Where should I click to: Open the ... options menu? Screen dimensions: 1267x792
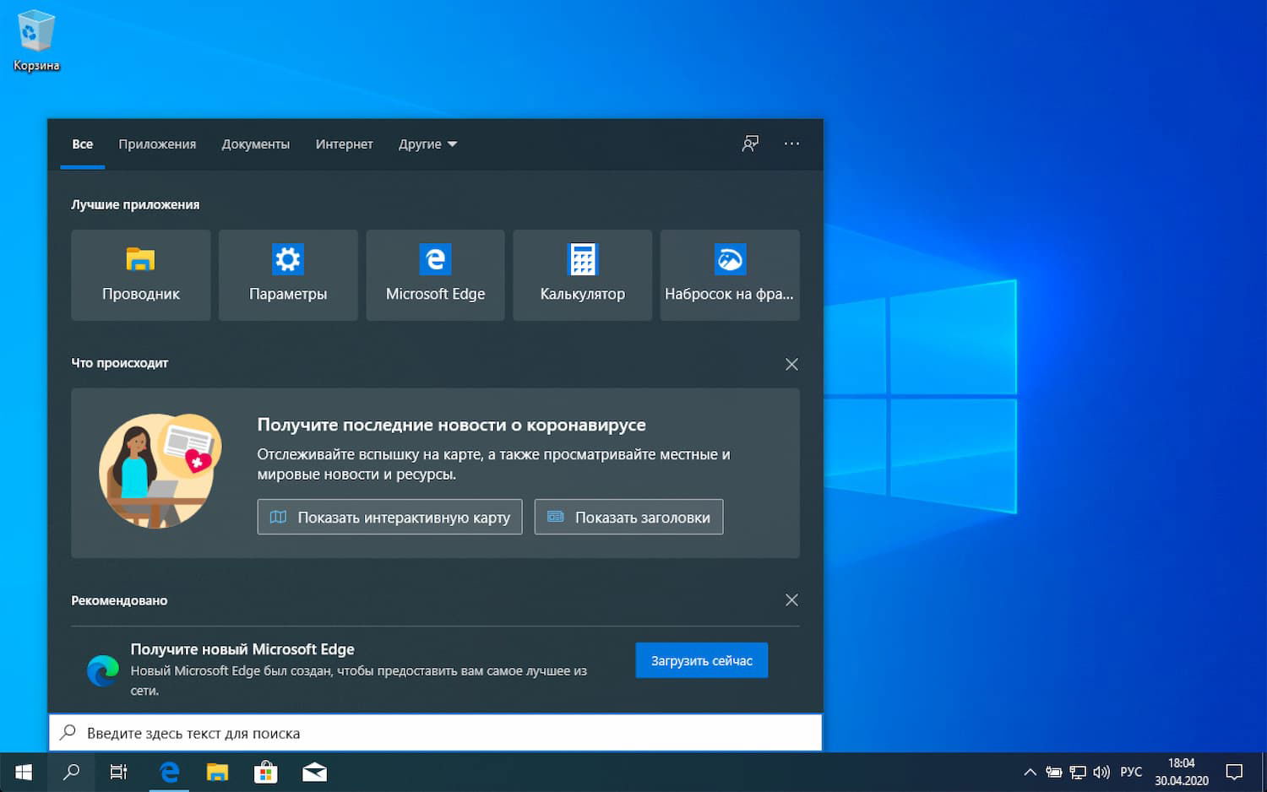point(791,144)
